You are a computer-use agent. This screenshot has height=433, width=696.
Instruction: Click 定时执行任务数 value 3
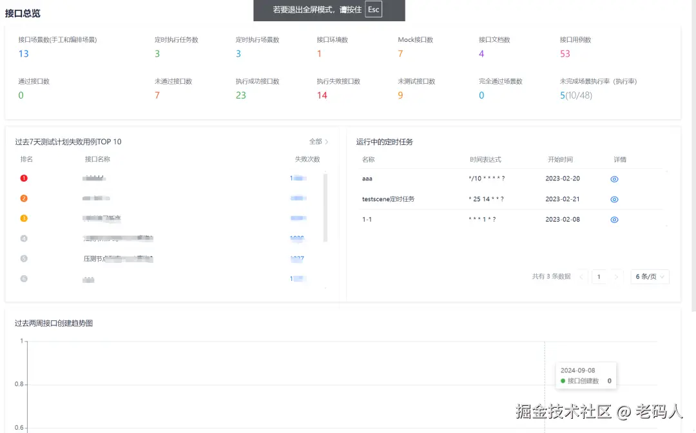pyautogui.click(x=157, y=53)
